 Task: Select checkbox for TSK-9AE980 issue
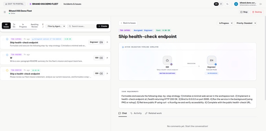3,55
